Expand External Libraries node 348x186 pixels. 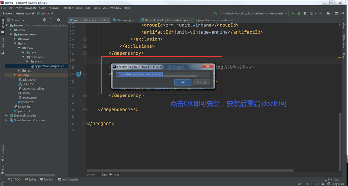click(6, 116)
